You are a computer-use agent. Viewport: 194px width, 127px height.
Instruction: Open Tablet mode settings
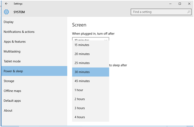pos(12,61)
